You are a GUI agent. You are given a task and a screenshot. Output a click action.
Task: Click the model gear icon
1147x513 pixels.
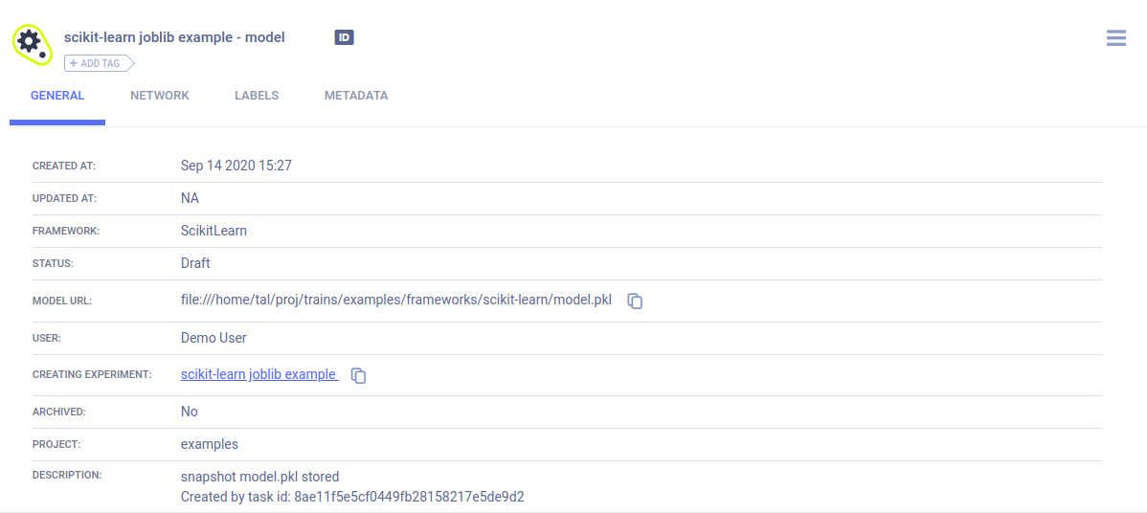coord(30,42)
